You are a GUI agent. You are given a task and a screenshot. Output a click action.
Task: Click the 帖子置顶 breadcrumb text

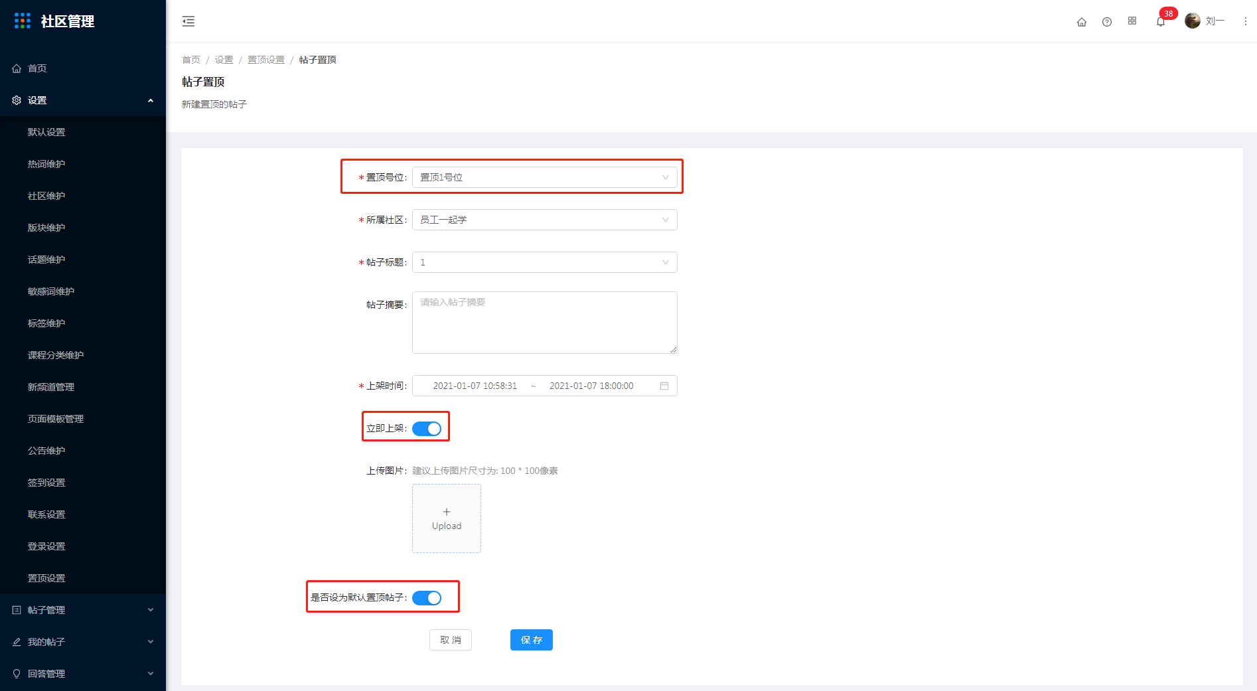(x=318, y=60)
